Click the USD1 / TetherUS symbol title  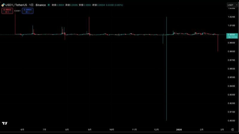16,5
